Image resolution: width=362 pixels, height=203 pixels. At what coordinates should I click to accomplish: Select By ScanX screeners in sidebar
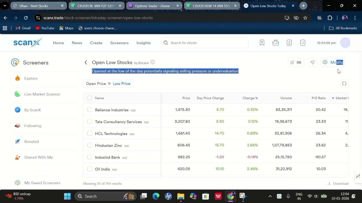coord(44,110)
